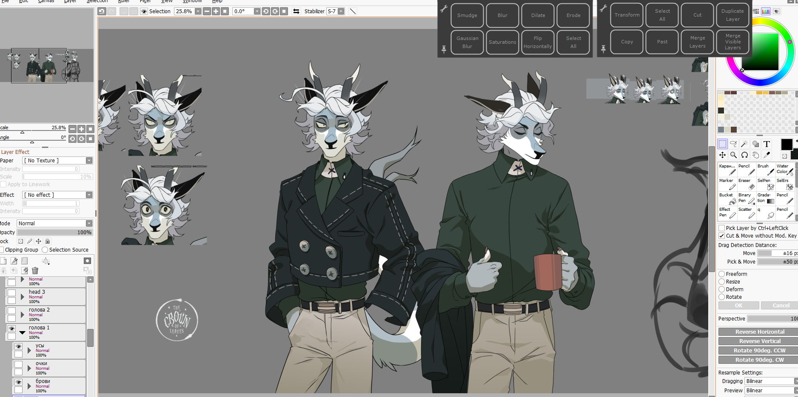Screen dimensions: 798x397
Task: Delete layer with the trash icon
Action: pos(35,270)
